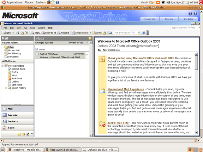The image size is (203, 152).
Task: Click the Live Sales button
Action: 188,19
